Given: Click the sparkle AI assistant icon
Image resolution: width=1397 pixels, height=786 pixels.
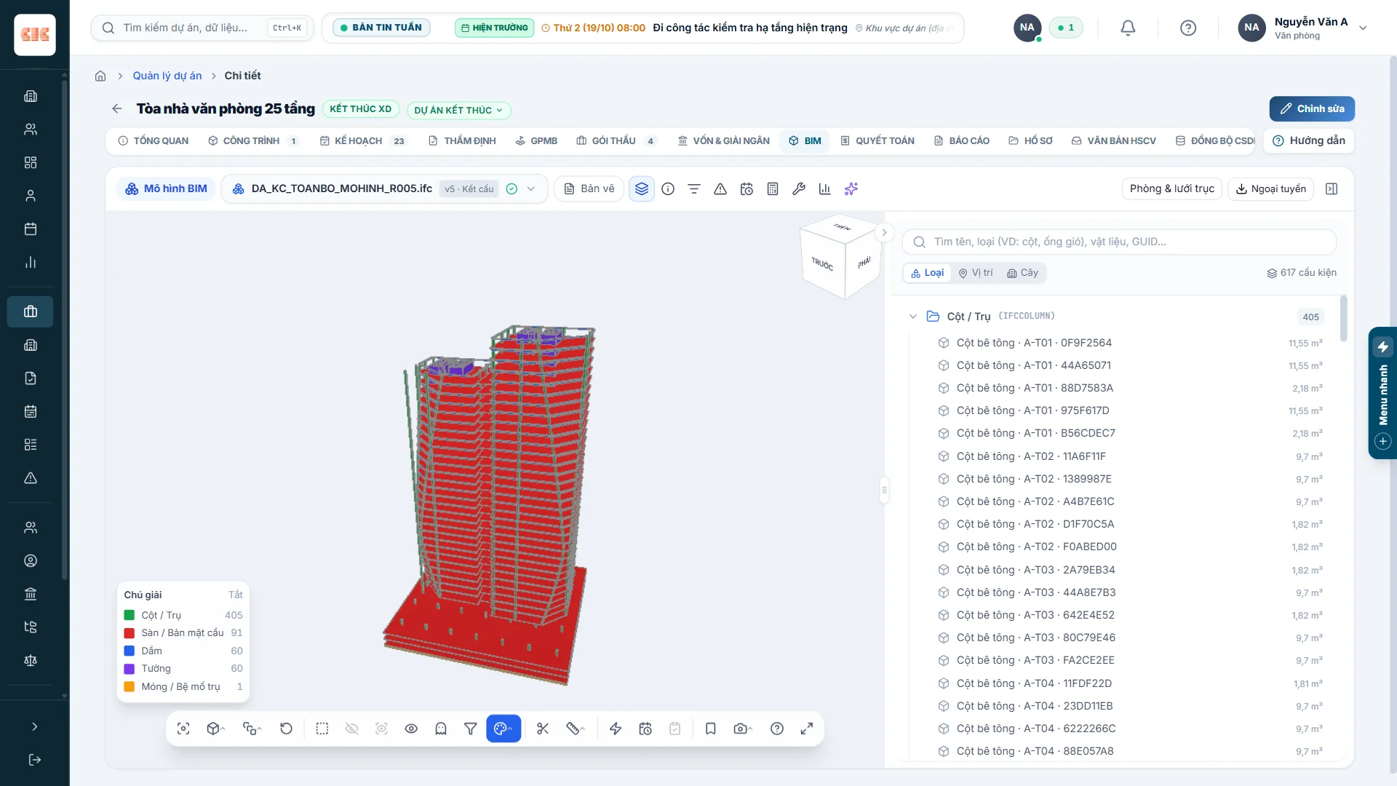Looking at the screenshot, I should pos(851,189).
